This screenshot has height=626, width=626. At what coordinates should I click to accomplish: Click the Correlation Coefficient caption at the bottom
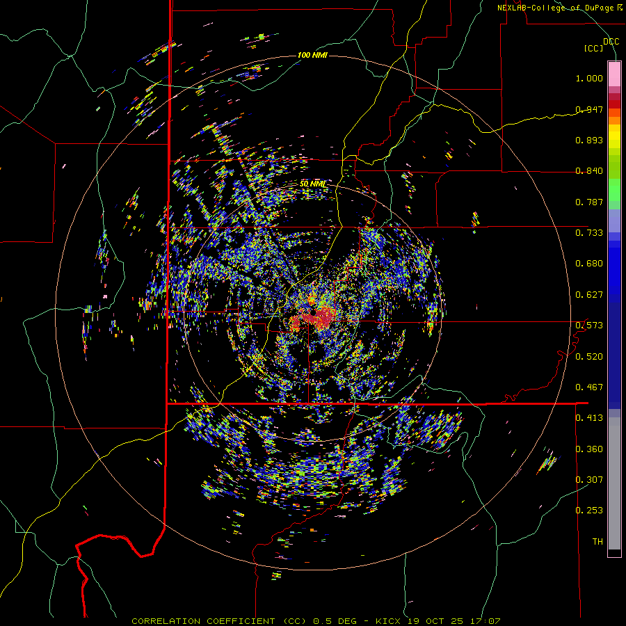[x=316, y=621]
